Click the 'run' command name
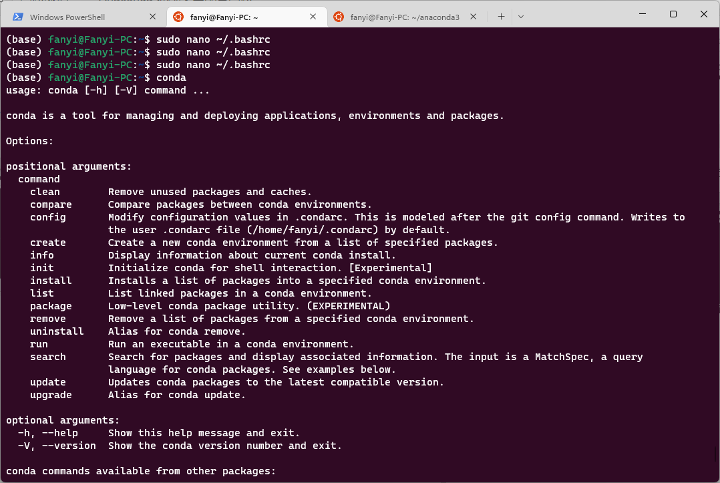This screenshot has width=720, height=483. click(39, 344)
